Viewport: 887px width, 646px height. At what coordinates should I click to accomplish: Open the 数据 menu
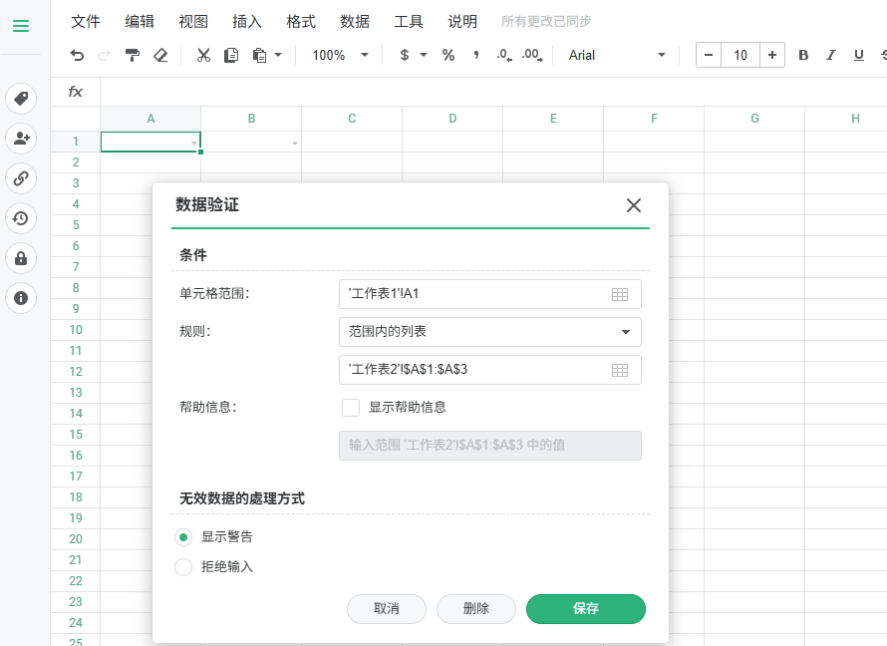355,21
